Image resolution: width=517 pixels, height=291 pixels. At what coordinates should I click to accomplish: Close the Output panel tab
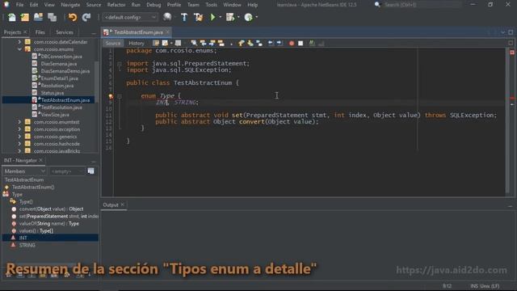point(122,205)
